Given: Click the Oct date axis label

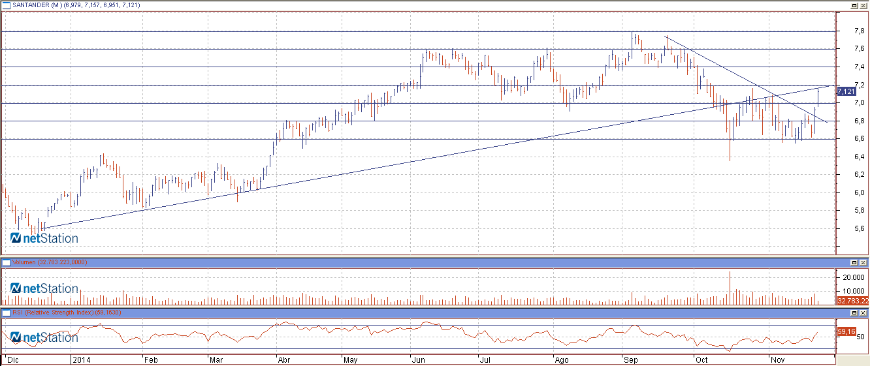Looking at the screenshot, I should click(x=701, y=359).
